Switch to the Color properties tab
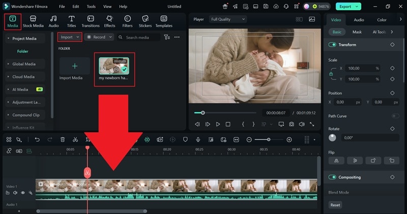This screenshot has height=214, width=407. (x=382, y=20)
